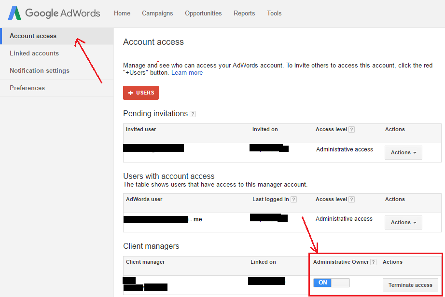
Task: Open Notification settings in sidebar
Action: coord(57,70)
